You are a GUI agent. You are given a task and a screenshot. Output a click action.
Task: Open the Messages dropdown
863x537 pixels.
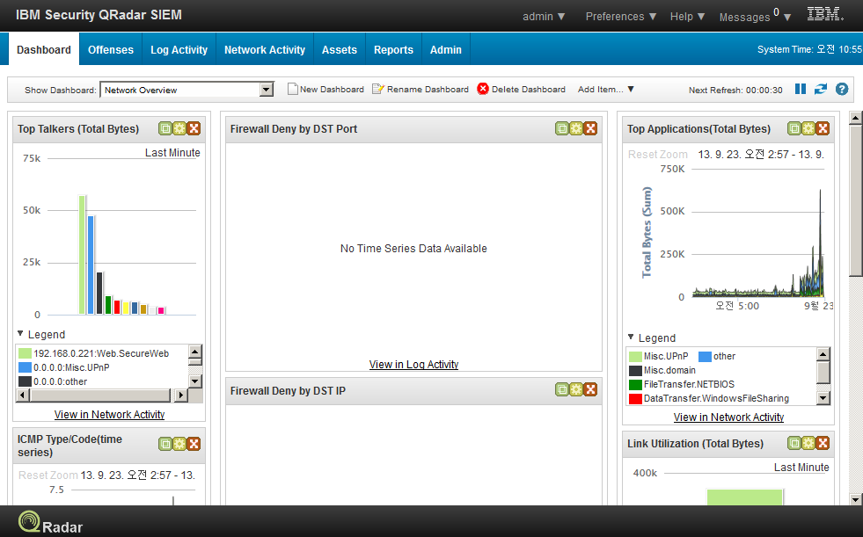pos(755,17)
